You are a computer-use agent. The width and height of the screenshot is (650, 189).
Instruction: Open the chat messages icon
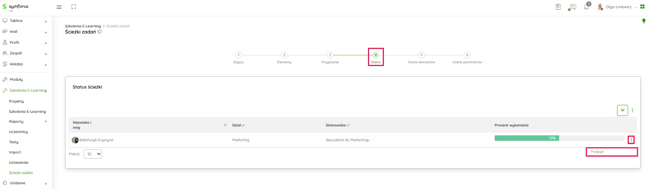click(572, 7)
